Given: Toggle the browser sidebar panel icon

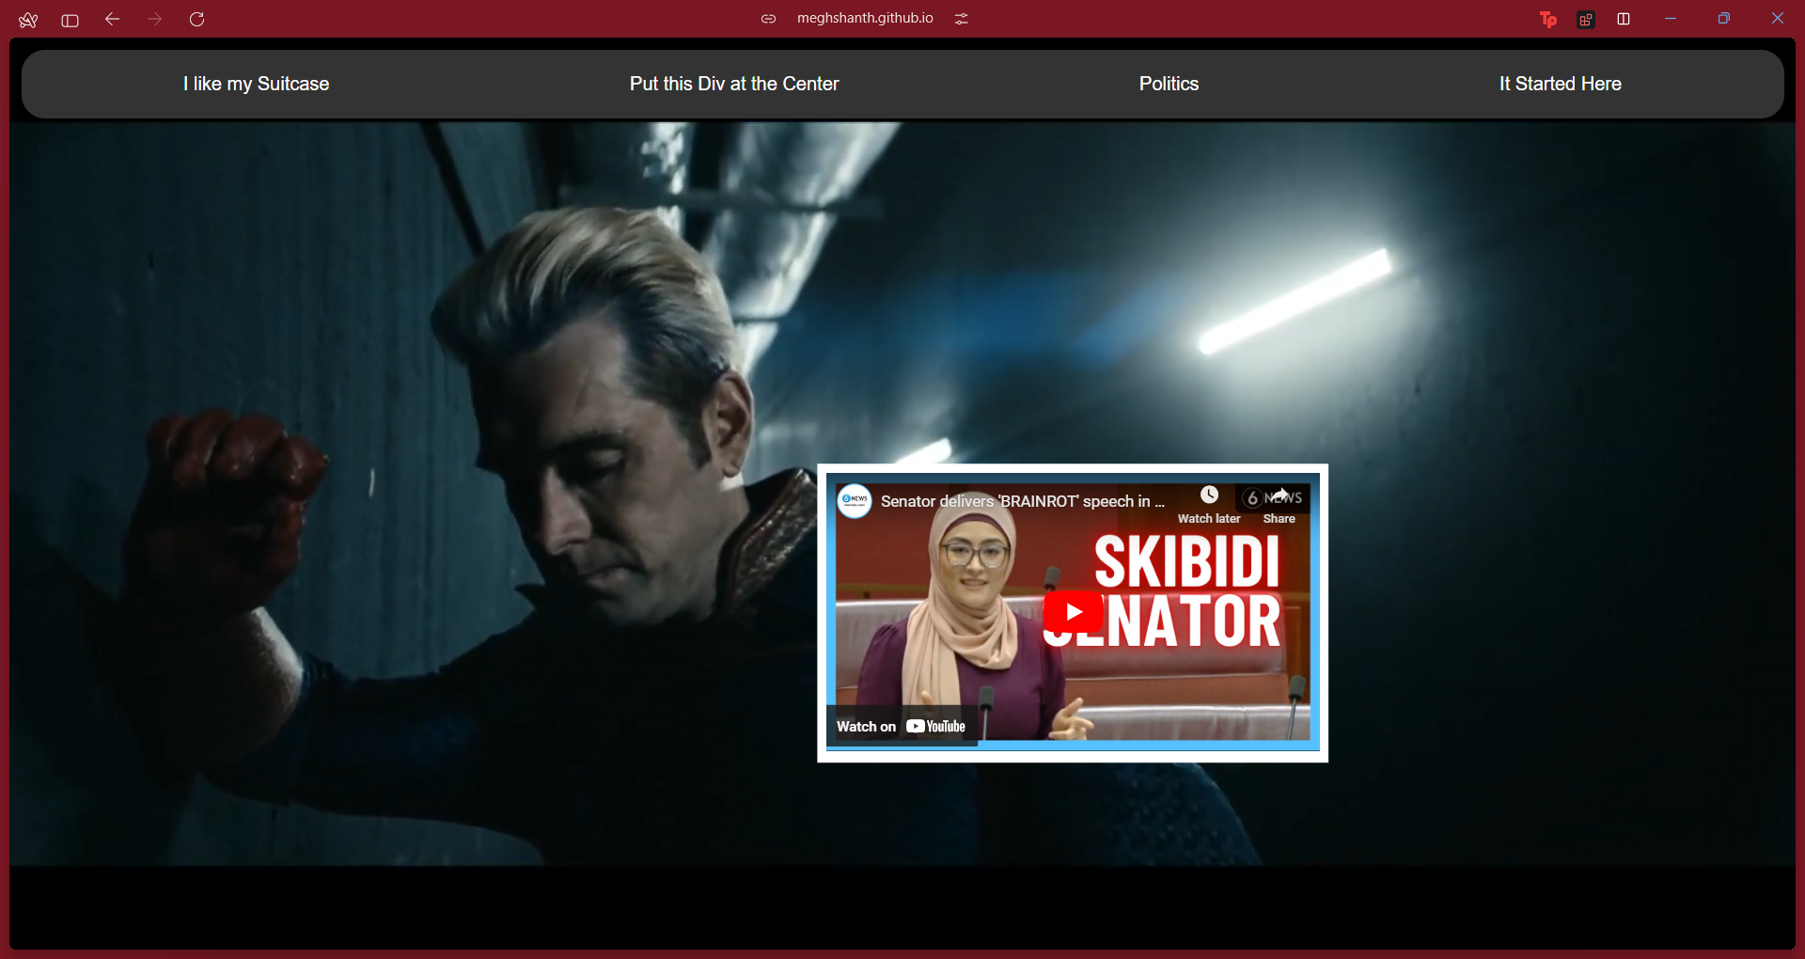Looking at the screenshot, I should pos(70,20).
